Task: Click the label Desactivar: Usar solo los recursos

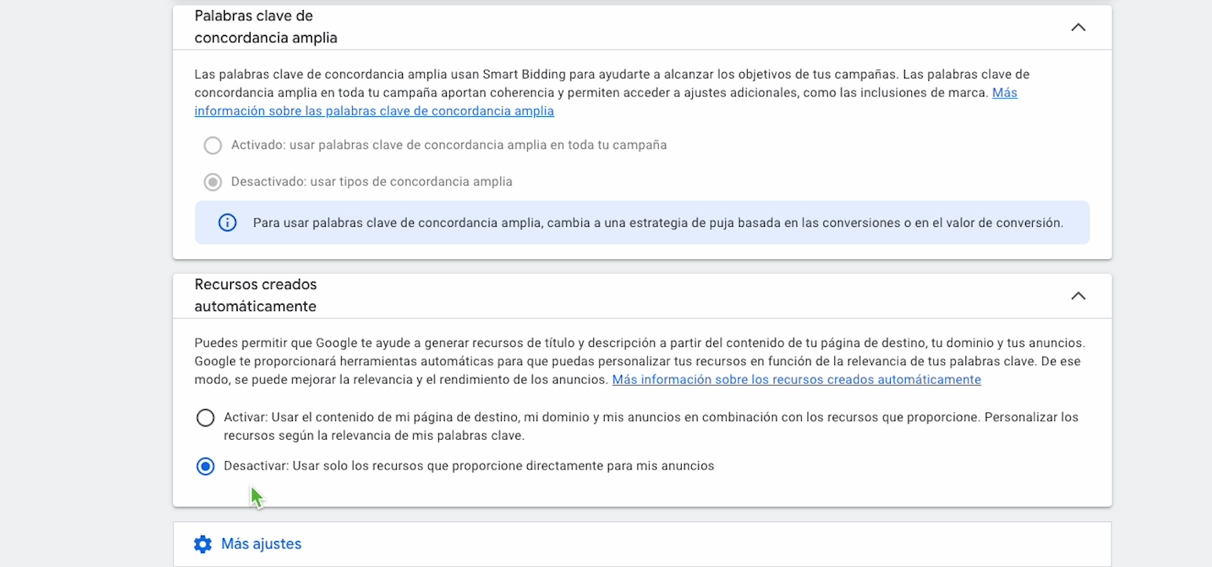Action: click(469, 466)
